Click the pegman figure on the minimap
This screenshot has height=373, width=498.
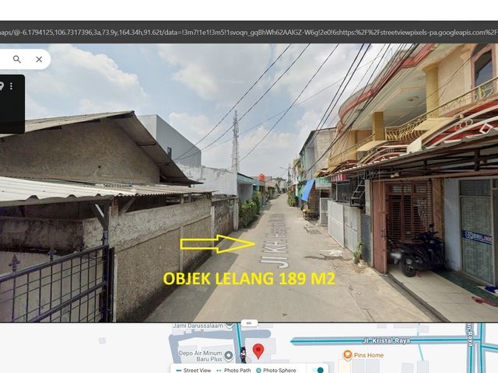(x=243, y=354)
